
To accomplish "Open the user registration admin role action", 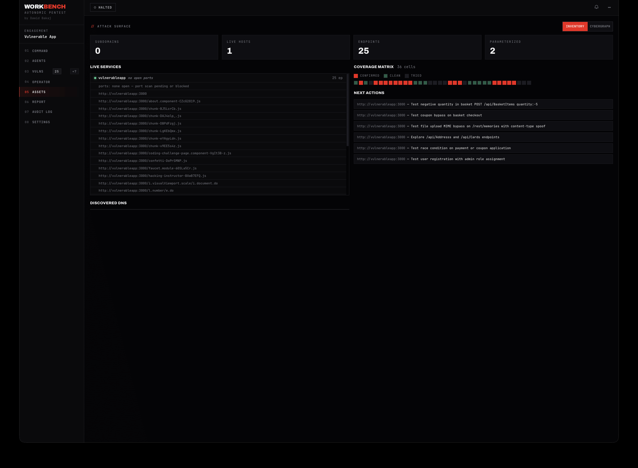I will 483,159.
